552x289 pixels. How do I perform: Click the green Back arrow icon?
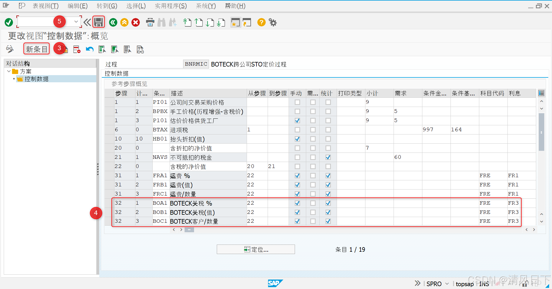[113, 22]
